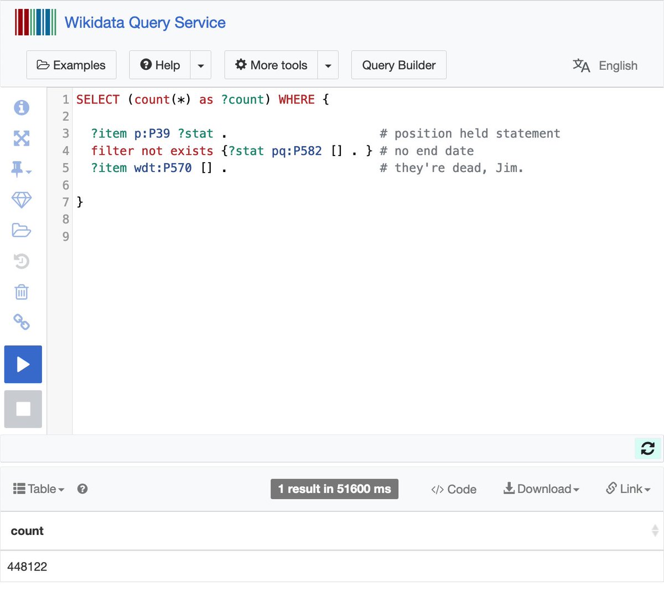Change the language from English
The width and height of the screenshot is (664, 608).
[605, 65]
